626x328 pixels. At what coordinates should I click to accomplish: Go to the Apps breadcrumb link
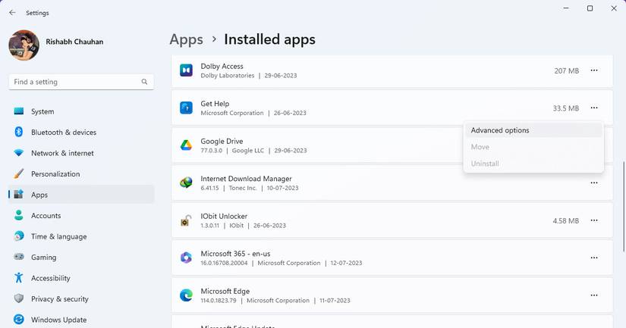point(186,39)
